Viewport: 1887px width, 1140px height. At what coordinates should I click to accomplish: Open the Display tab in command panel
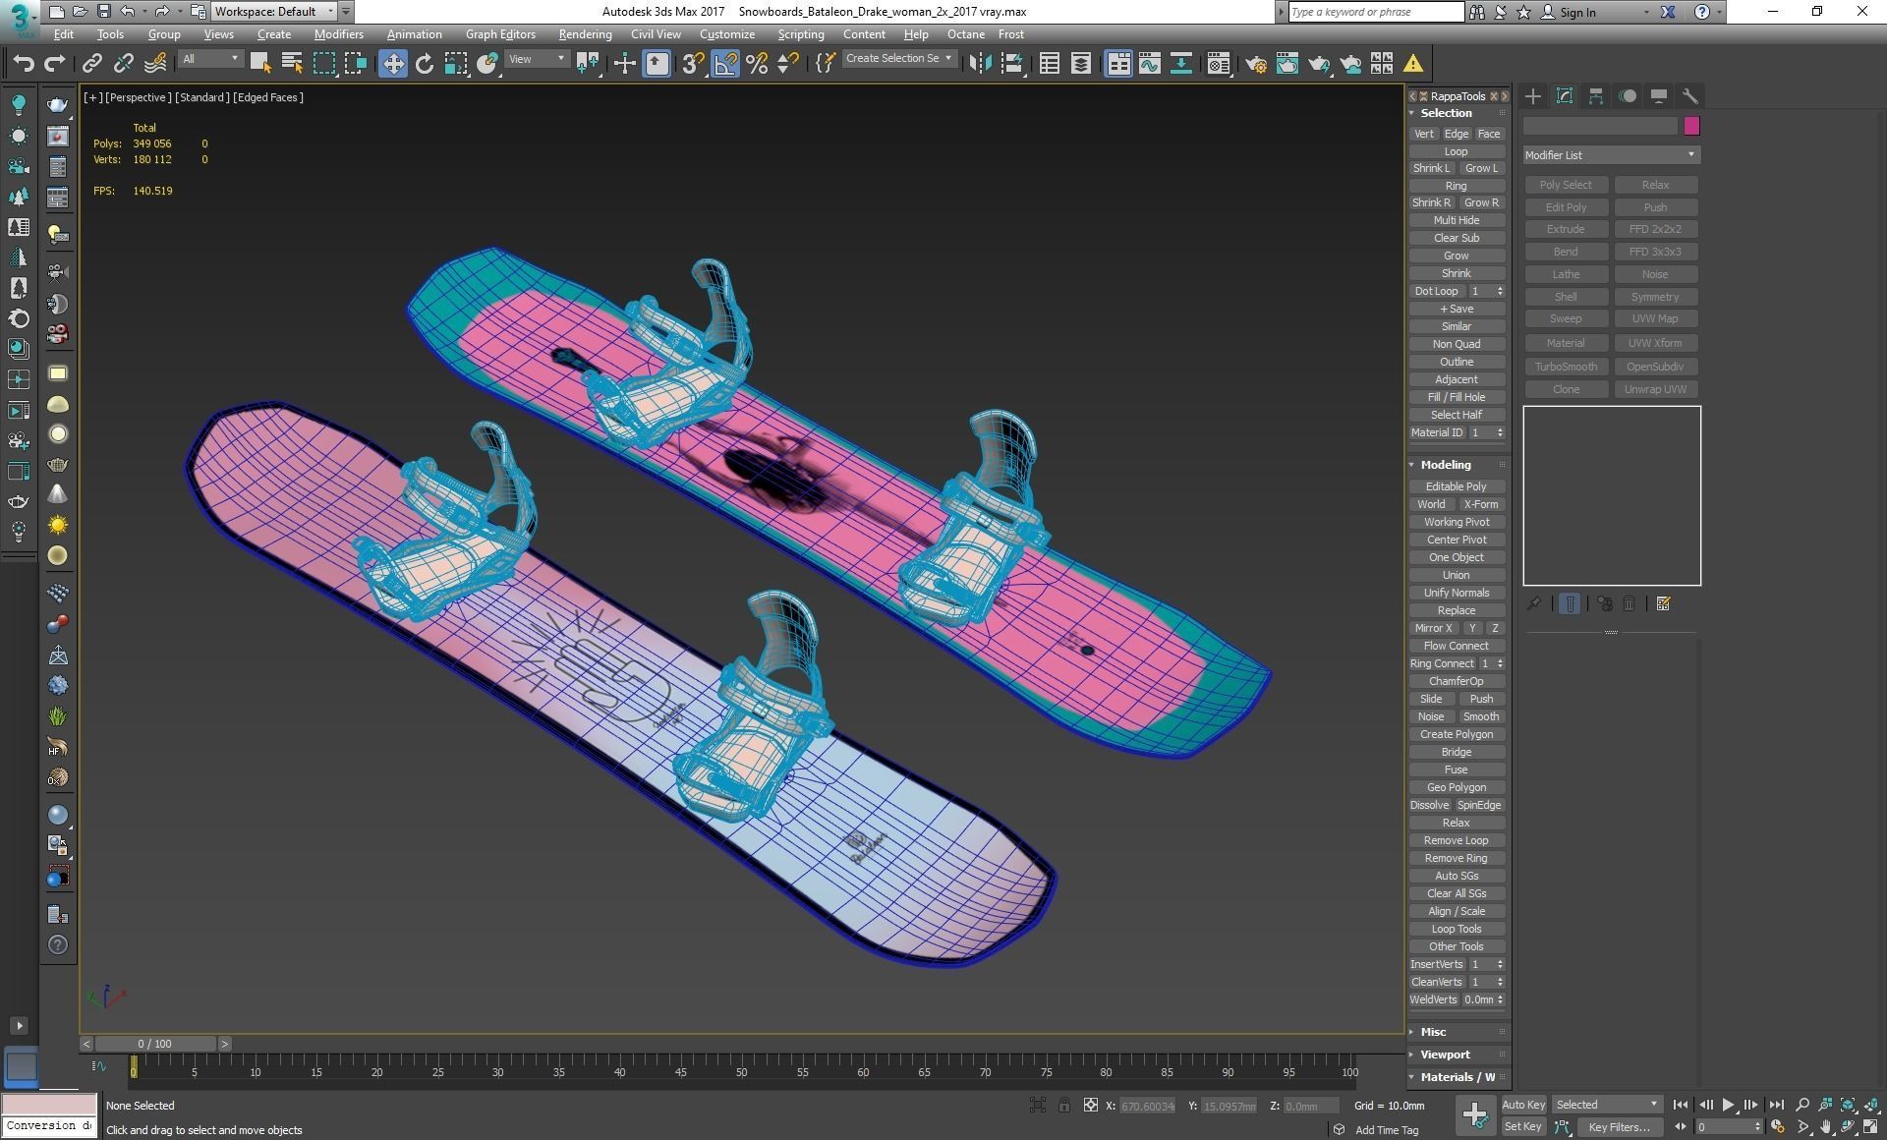[1659, 96]
